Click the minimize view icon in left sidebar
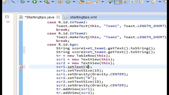This screenshot has width=169, height=95. click(7, 17)
